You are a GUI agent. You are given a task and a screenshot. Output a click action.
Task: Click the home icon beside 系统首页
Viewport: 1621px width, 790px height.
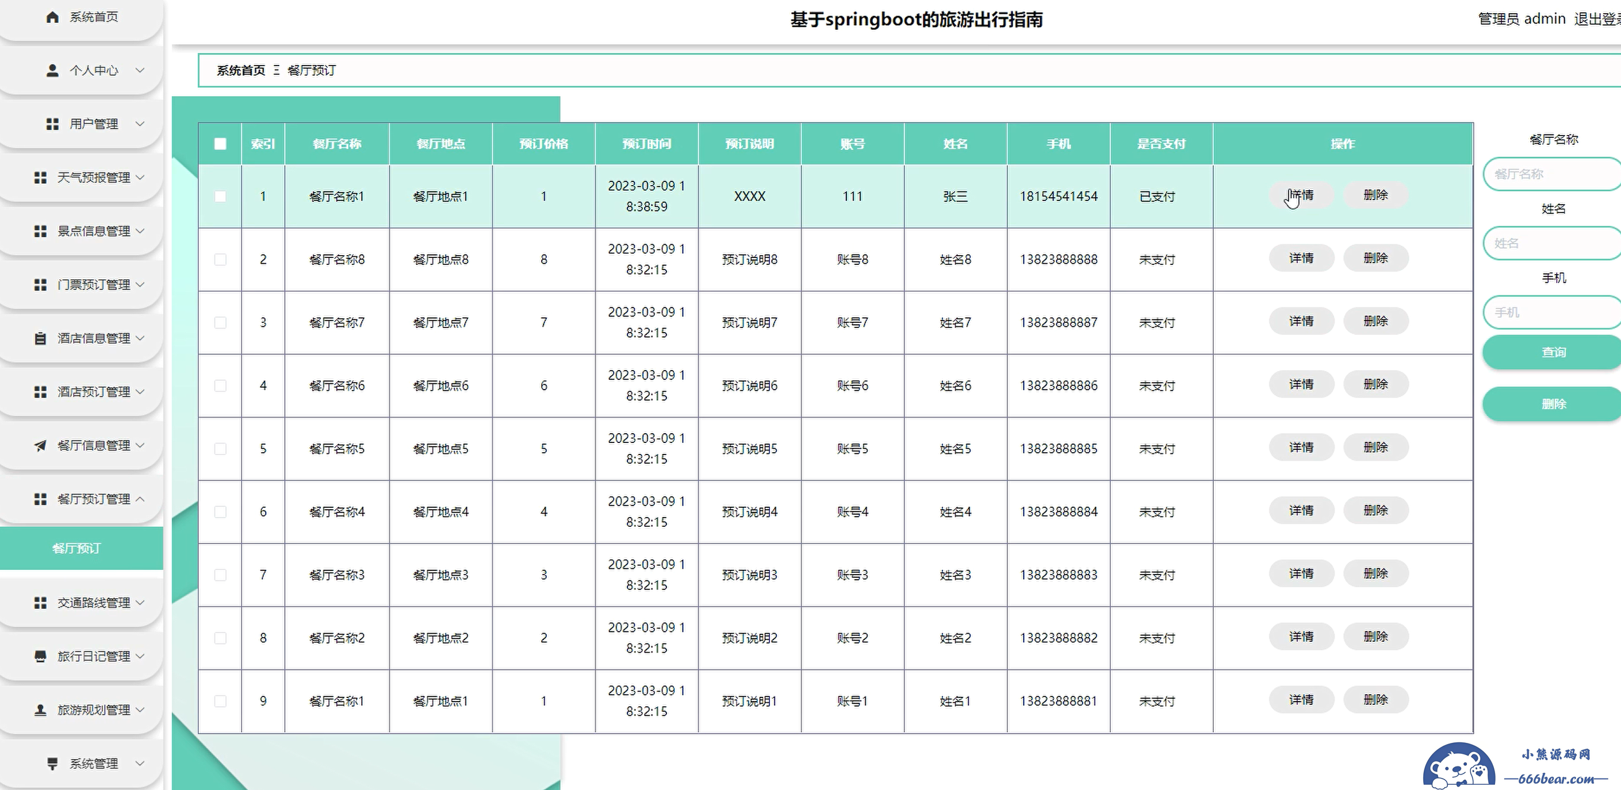click(53, 17)
